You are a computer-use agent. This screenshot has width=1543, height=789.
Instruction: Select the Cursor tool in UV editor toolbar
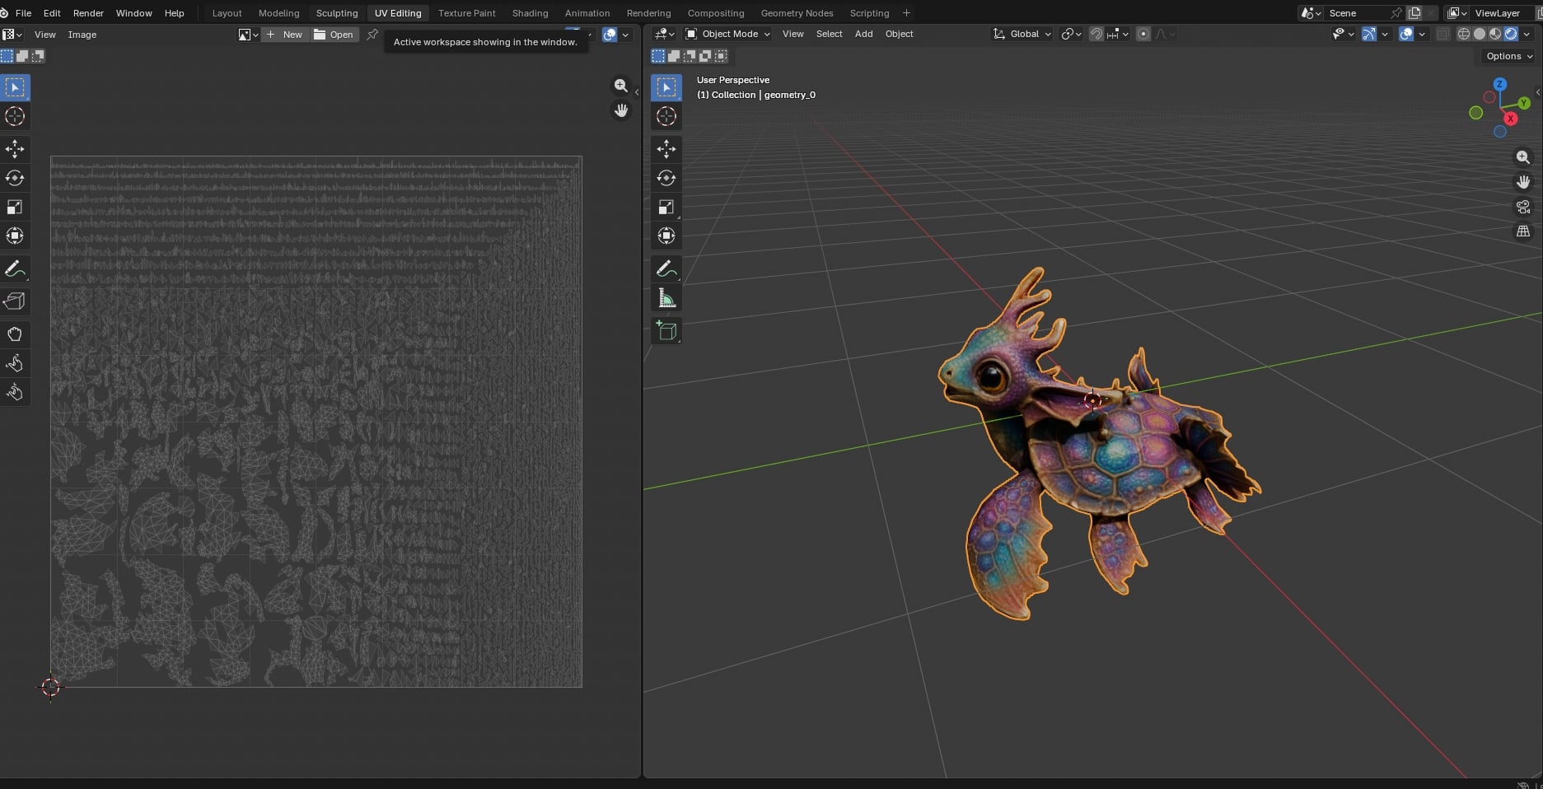pos(15,116)
